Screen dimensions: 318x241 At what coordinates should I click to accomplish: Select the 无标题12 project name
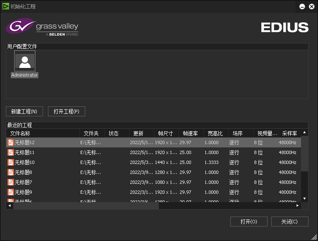pos(24,142)
